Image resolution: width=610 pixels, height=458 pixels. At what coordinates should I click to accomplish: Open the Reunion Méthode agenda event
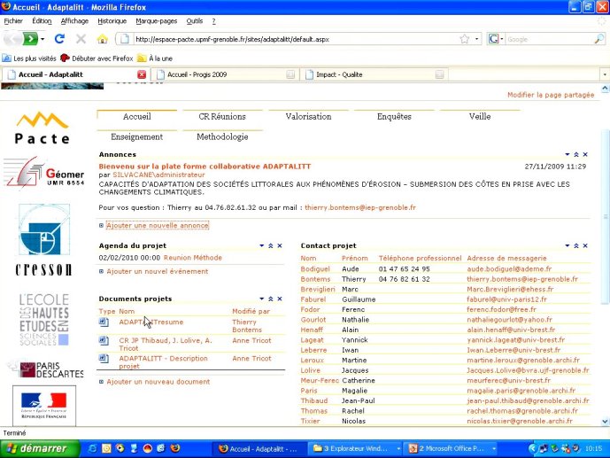[193, 258]
